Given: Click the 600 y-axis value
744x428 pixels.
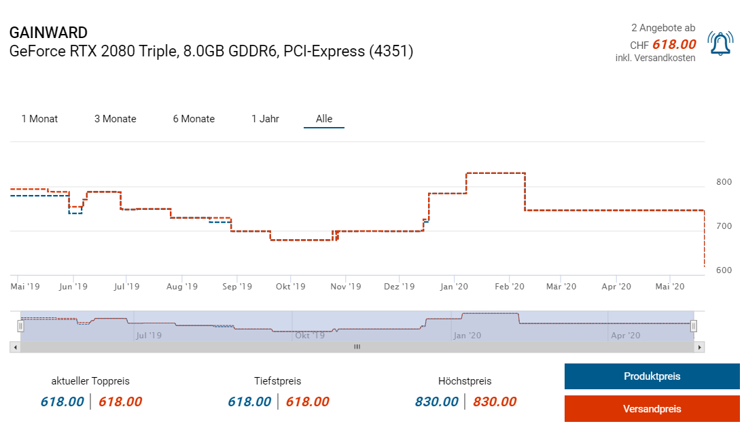Looking at the screenshot, I should click(x=724, y=270).
